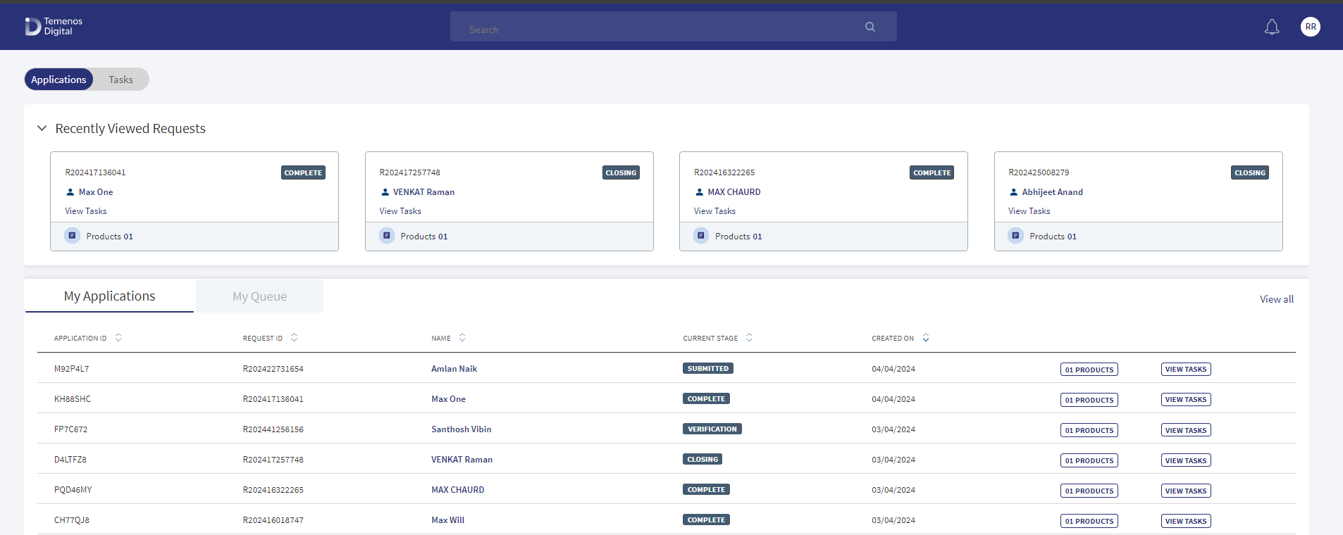This screenshot has height=535, width=1343.
Task: Click 01 PRODUCTS button for Amlan Naik
Action: (1089, 370)
